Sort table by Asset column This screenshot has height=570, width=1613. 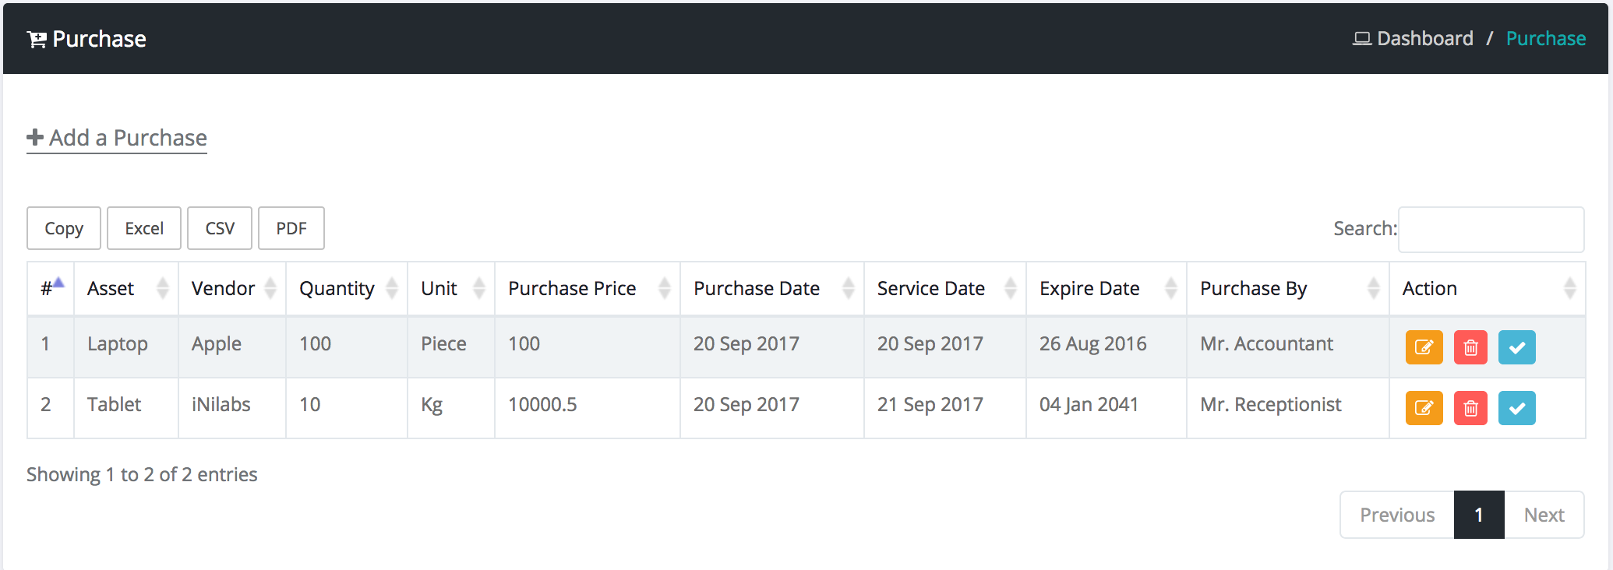(x=125, y=289)
